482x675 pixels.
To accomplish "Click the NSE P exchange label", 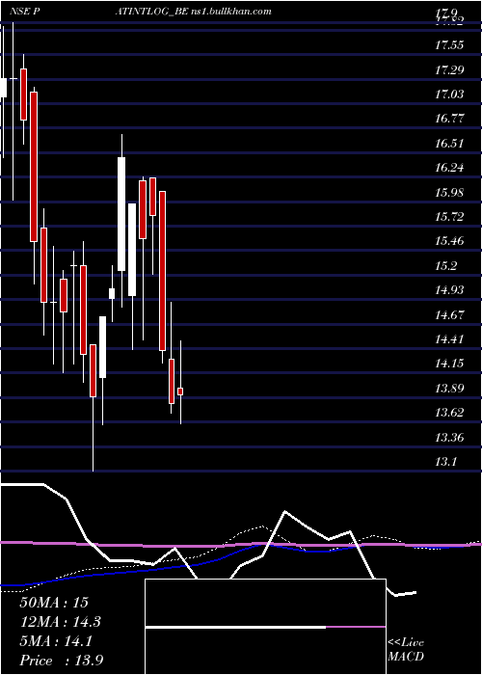I will point(25,12).
